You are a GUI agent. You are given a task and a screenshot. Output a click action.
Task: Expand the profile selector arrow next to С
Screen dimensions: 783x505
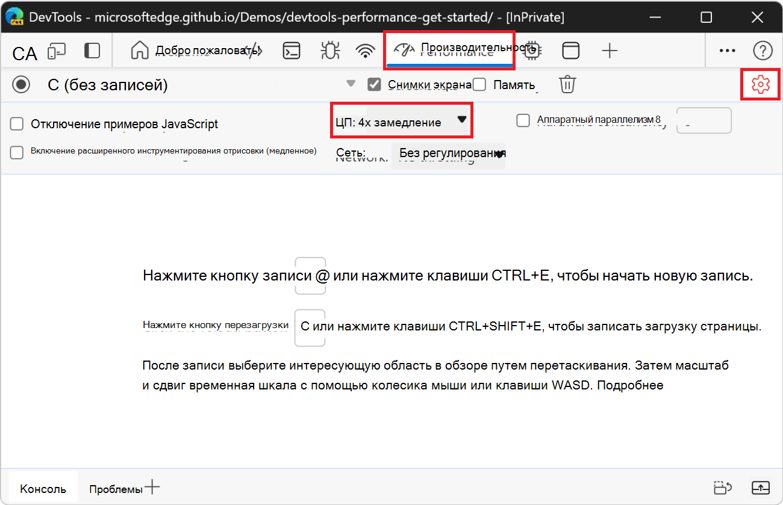click(x=351, y=84)
